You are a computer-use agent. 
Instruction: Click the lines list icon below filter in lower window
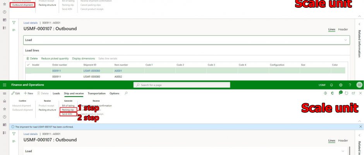pyautogui.click(x=14, y=141)
